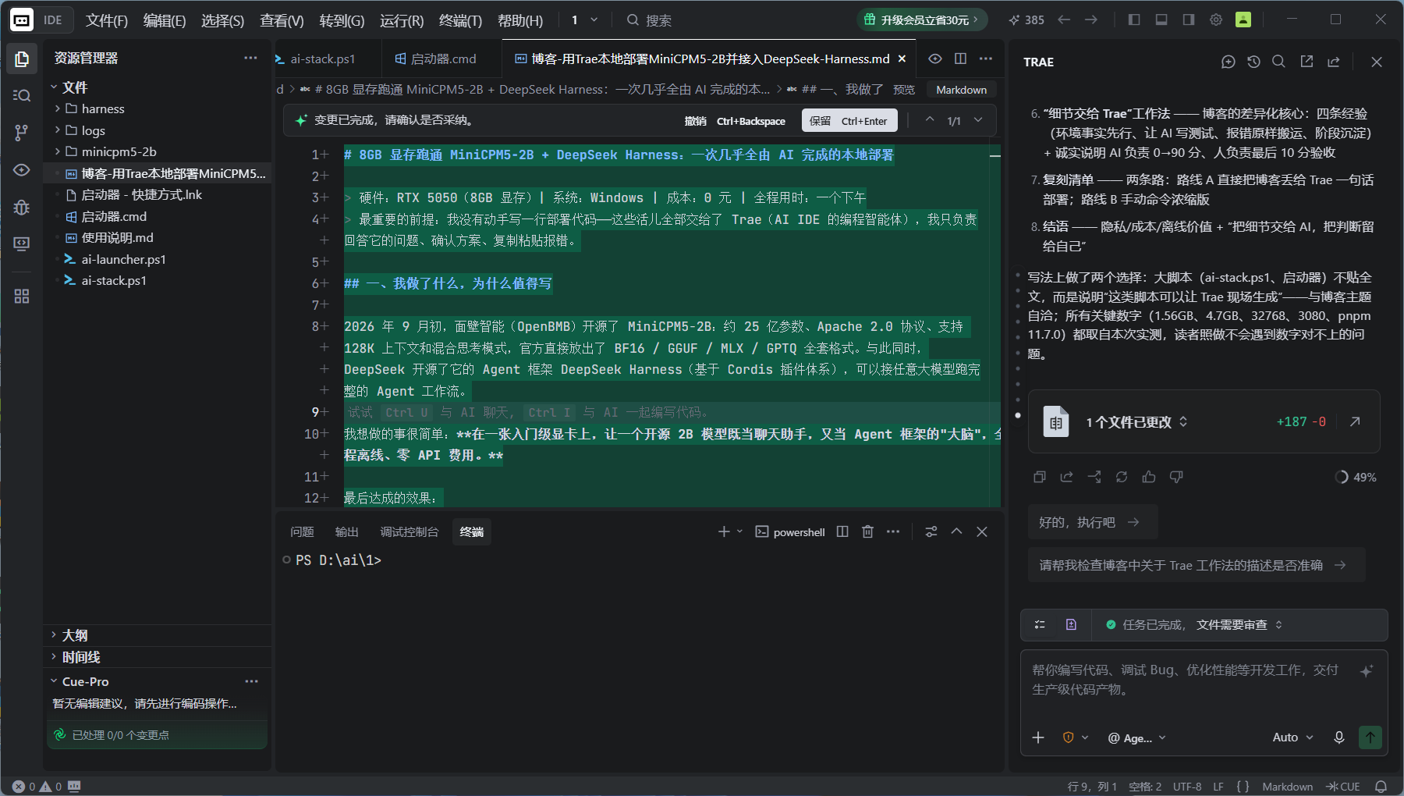This screenshot has height=796, width=1404.
Task: Click the Markdown language mode in status bar
Action: coord(1287,787)
